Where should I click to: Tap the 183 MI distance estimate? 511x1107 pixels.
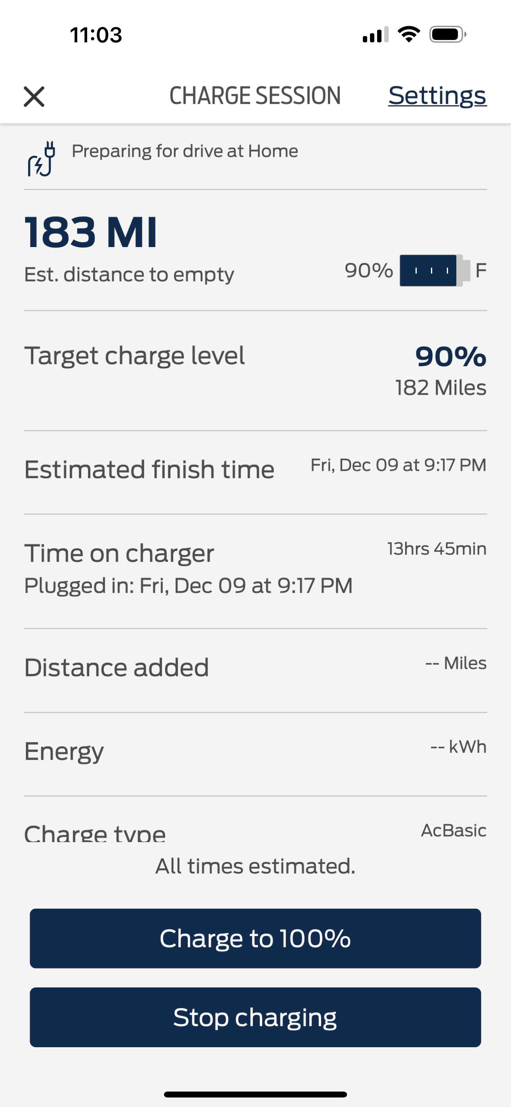coord(91,232)
